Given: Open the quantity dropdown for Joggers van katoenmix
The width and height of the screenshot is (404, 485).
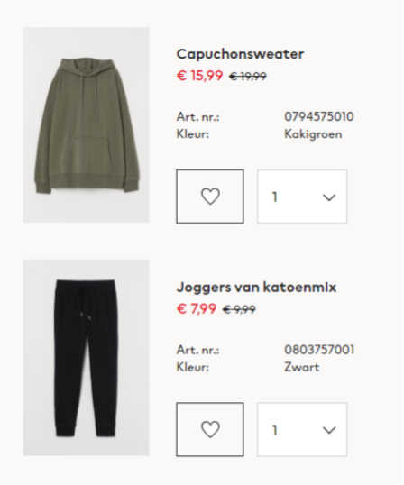Looking at the screenshot, I should pyautogui.click(x=302, y=430).
